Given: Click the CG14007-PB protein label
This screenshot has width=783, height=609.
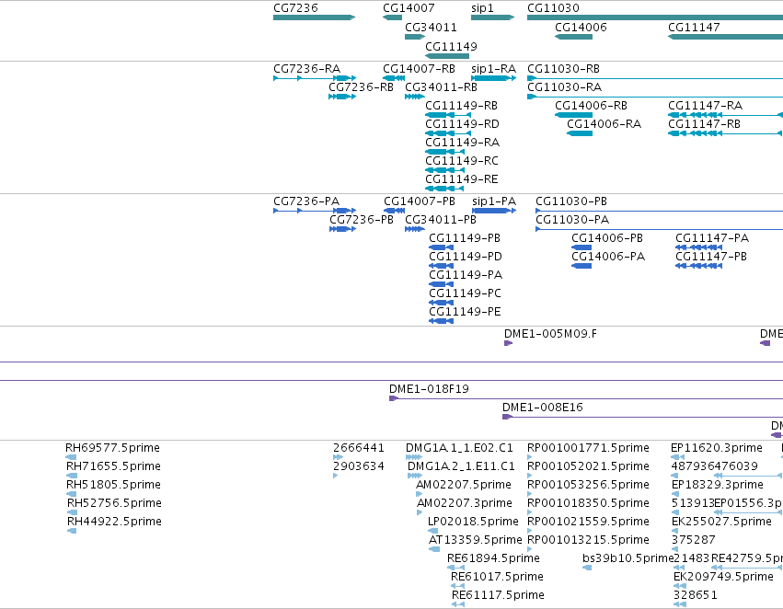Looking at the screenshot, I should tap(420, 201).
